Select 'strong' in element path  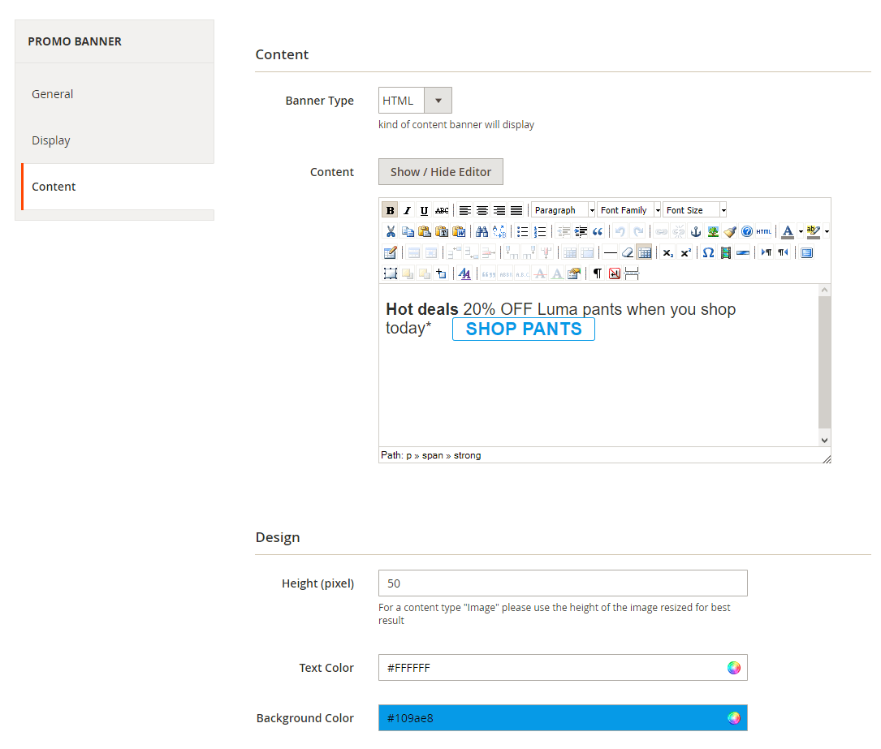pyautogui.click(x=468, y=455)
